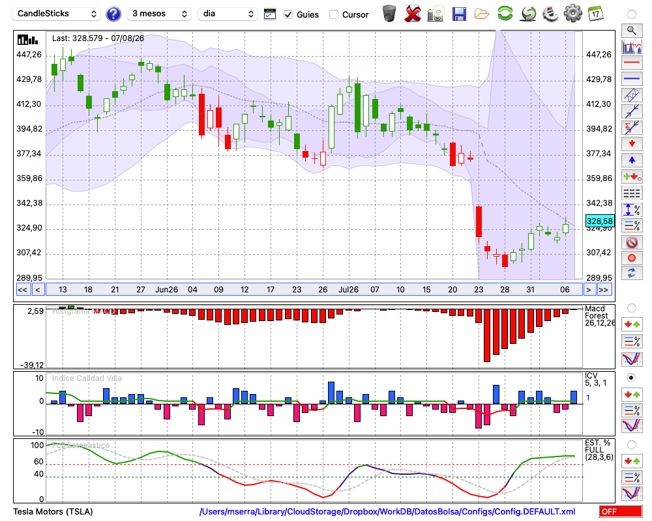652x521 pixels.
Task: Click the trash can icon in toolbar
Action: coord(389,14)
